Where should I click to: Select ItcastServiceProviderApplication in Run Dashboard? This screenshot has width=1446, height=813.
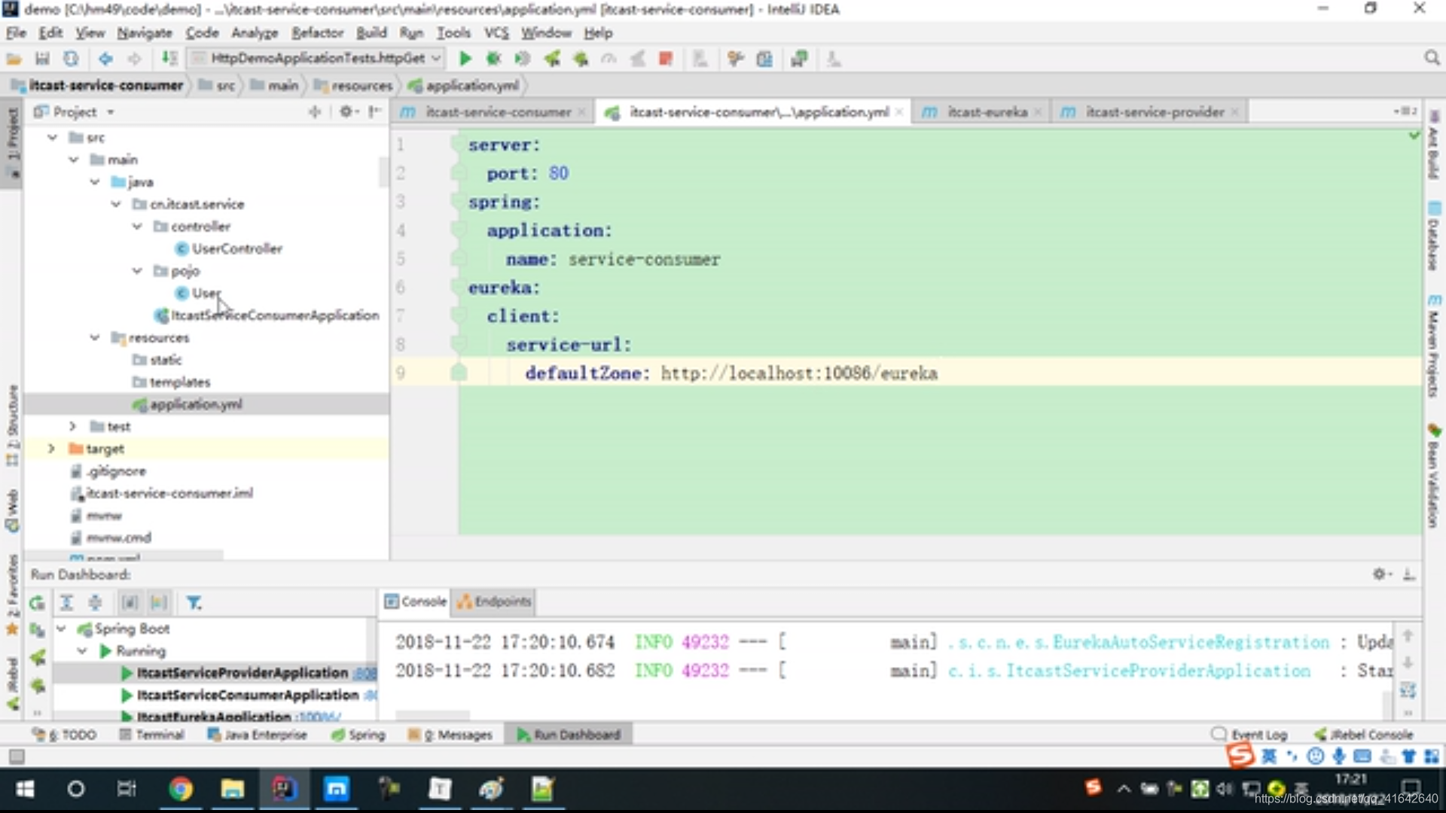242,672
